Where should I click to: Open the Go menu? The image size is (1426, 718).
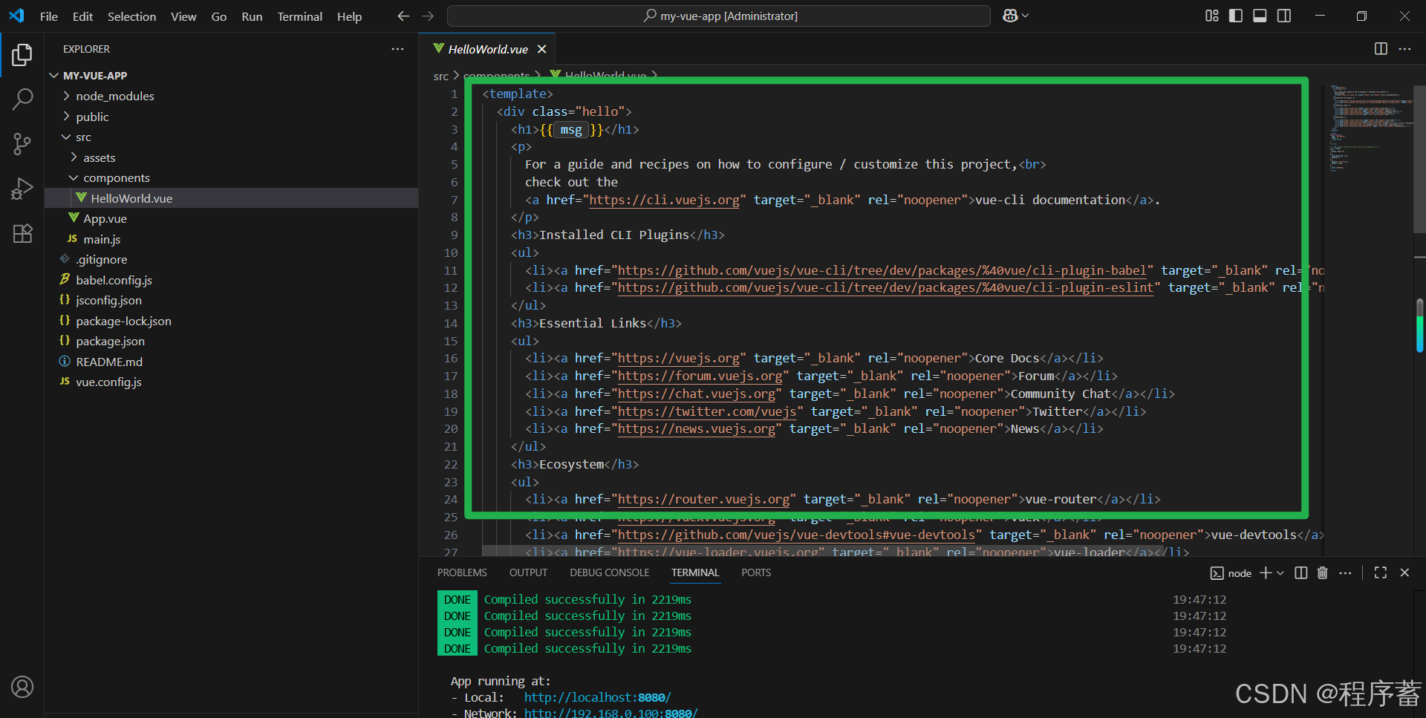click(x=219, y=16)
